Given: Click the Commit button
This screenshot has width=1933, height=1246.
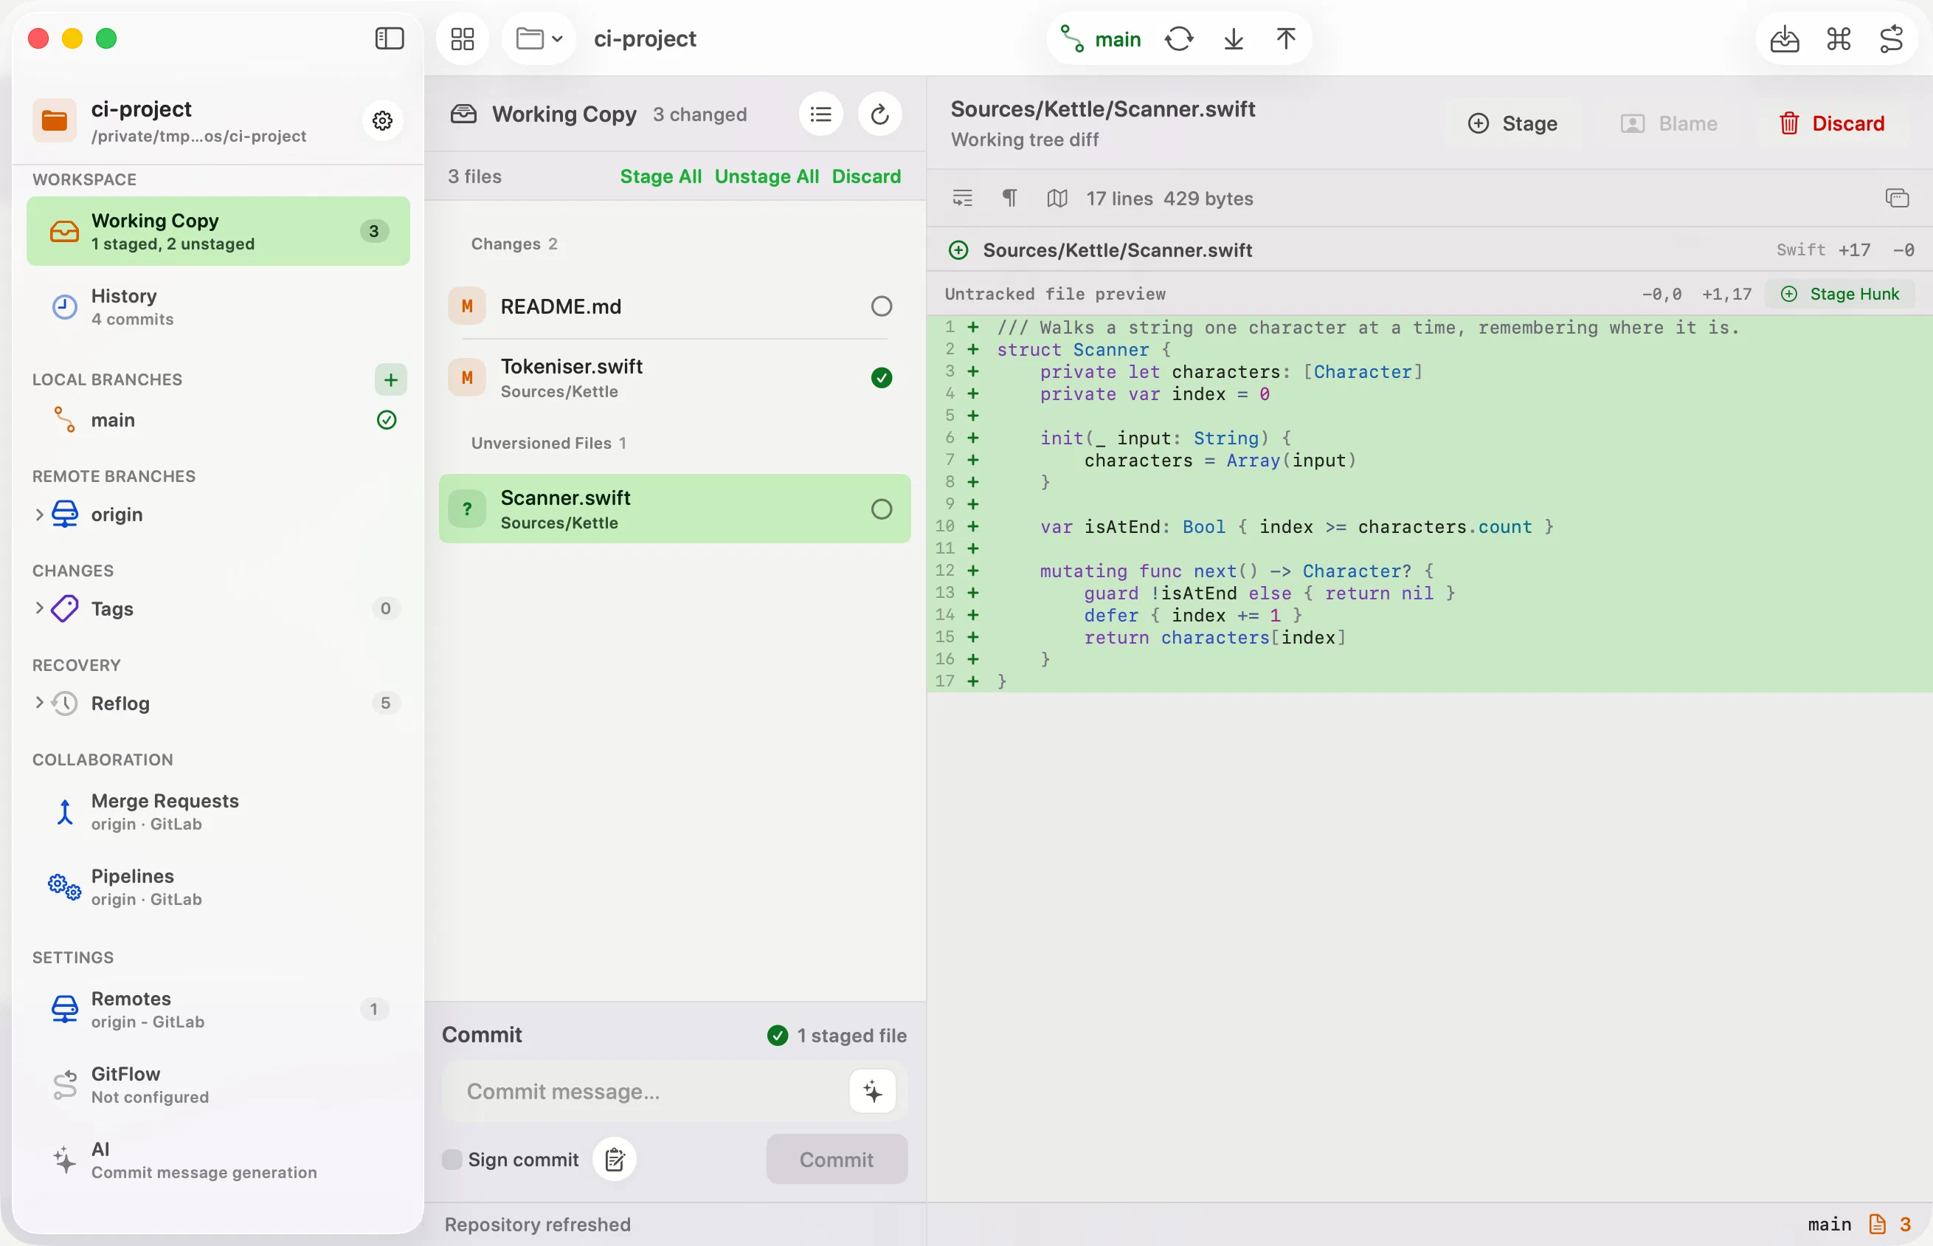Looking at the screenshot, I should click(837, 1160).
